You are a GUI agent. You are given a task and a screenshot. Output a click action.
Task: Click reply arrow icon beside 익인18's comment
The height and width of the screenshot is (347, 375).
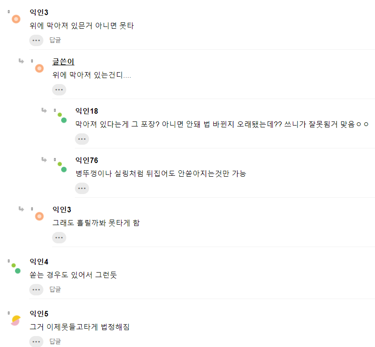point(44,110)
